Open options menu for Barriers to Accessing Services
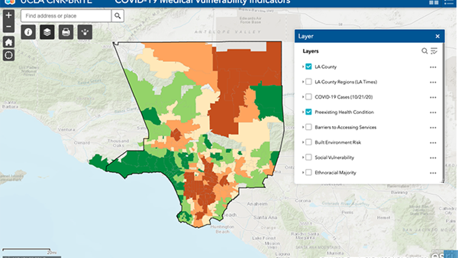This screenshot has height=258, width=458. (434, 127)
